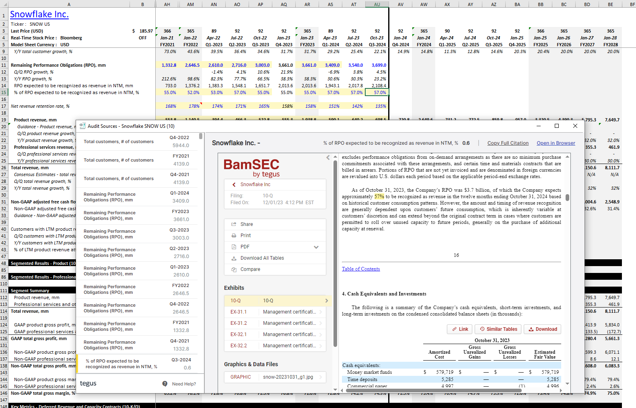Screen dimensions: 636x408
Task: Click the BamSEC by tegus logo
Action: click(x=251, y=167)
